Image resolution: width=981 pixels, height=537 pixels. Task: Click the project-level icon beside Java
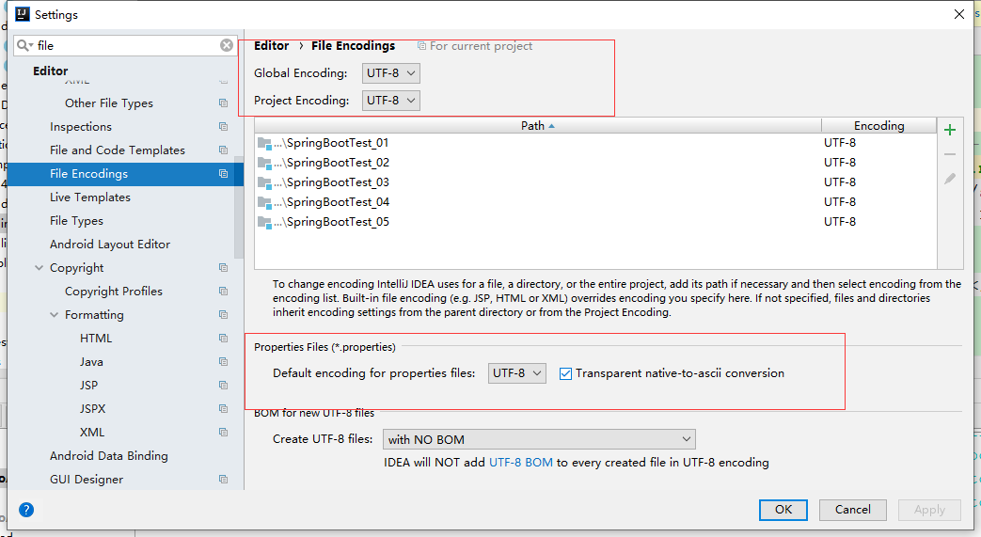pos(223,362)
